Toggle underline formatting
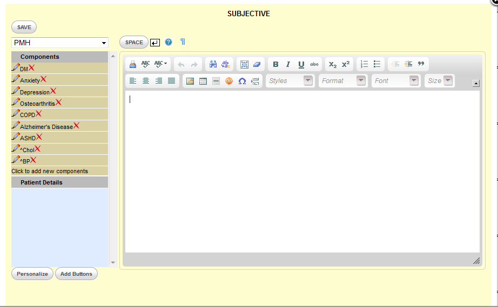The width and height of the screenshot is (498, 307). click(301, 64)
